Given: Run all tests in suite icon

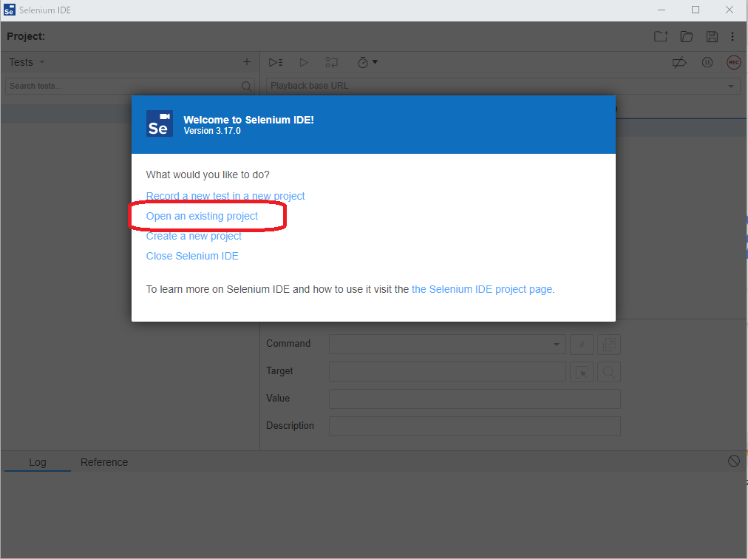Looking at the screenshot, I should coord(276,62).
